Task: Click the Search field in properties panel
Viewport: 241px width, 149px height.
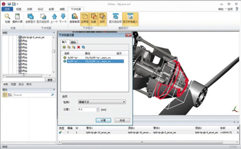Action: pyautogui.click(x=32, y=95)
